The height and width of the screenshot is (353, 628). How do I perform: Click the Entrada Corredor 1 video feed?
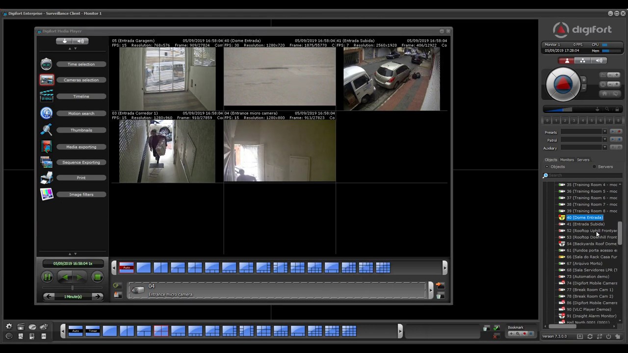tap(167, 151)
